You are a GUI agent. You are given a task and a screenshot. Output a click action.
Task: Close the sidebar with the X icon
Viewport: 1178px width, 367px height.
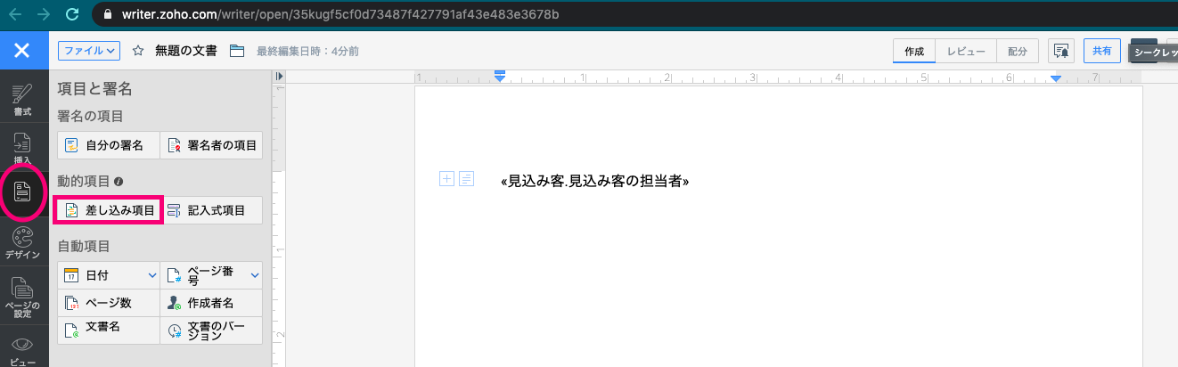click(23, 51)
